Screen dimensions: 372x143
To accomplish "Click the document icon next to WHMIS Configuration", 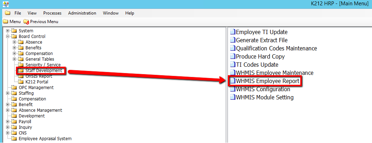I will [x=233, y=89].
